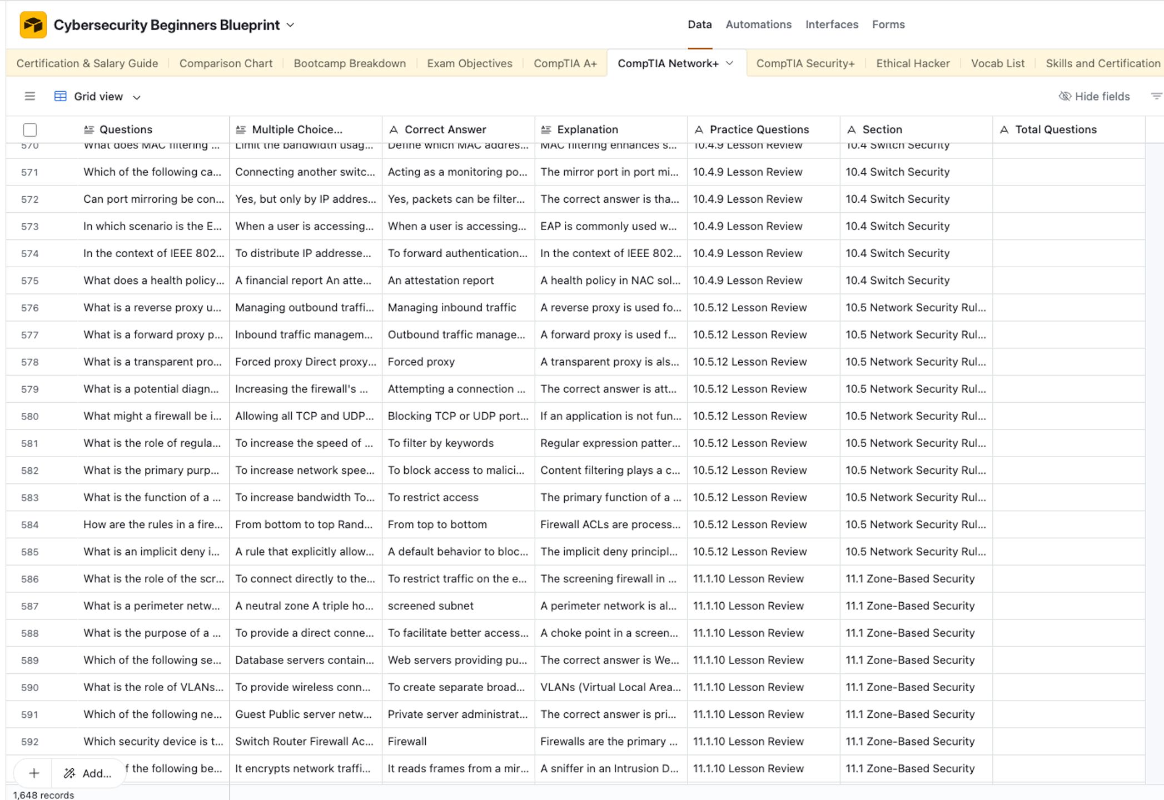Click row 588's '11.1.10 Lesson Review' cell
The width and height of the screenshot is (1164, 800).
(764, 633)
